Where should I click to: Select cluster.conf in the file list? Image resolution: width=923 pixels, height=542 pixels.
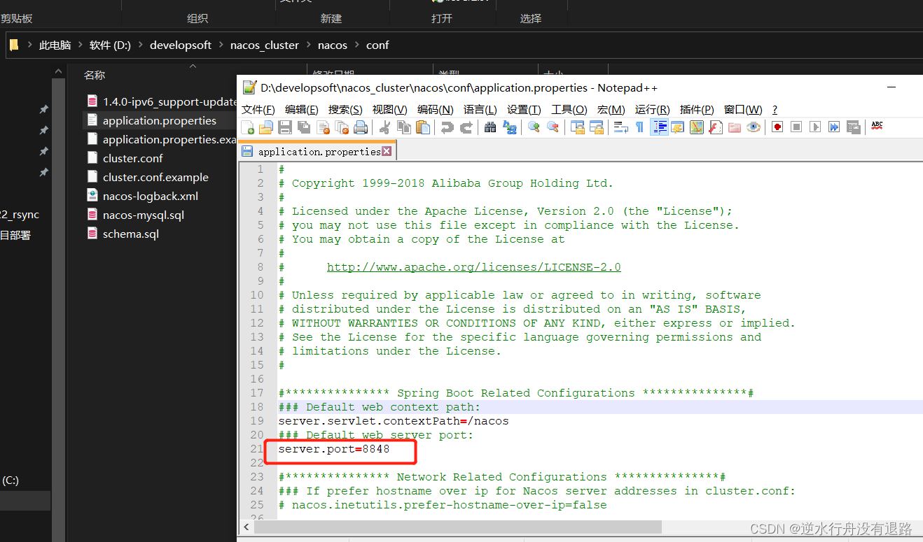pyautogui.click(x=133, y=159)
